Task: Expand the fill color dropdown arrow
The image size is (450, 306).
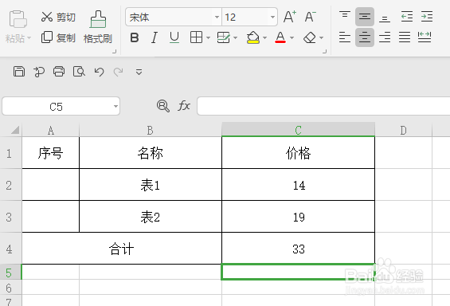Action: click(x=264, y=38)
